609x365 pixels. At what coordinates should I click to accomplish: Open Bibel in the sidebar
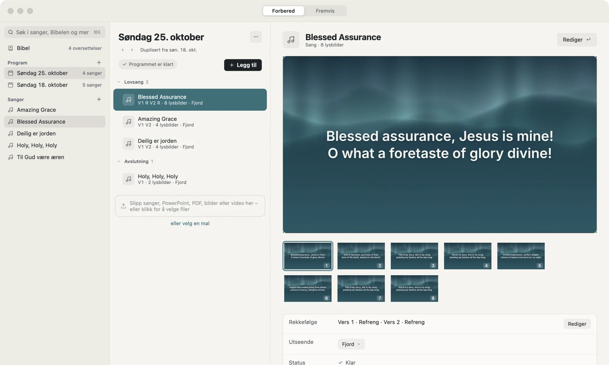55,48
